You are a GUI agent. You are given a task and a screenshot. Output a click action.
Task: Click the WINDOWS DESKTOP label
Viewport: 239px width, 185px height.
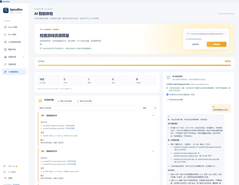227,14
